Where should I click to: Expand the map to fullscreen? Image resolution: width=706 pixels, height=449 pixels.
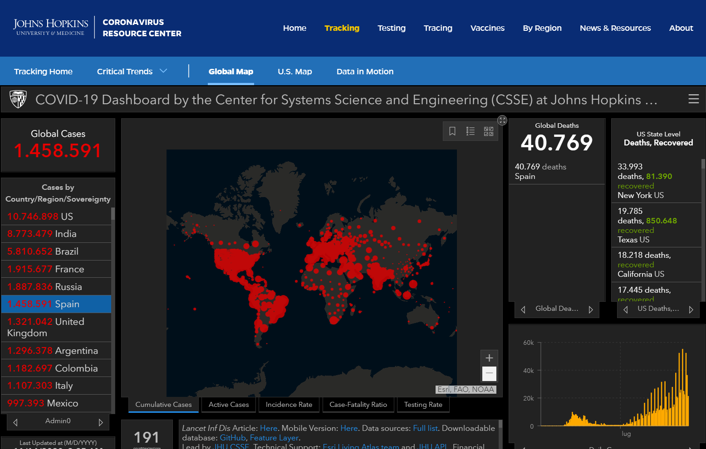tap(502, 120)
